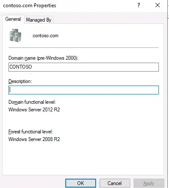Viewport: 169px width, 188px height.
Task: Click the OK button
Action: (80, 183)
